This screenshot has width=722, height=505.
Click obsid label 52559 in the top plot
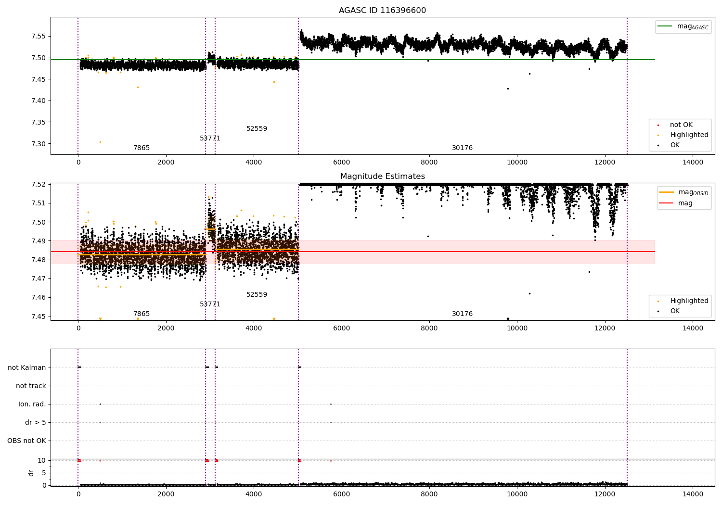point(257,129)
